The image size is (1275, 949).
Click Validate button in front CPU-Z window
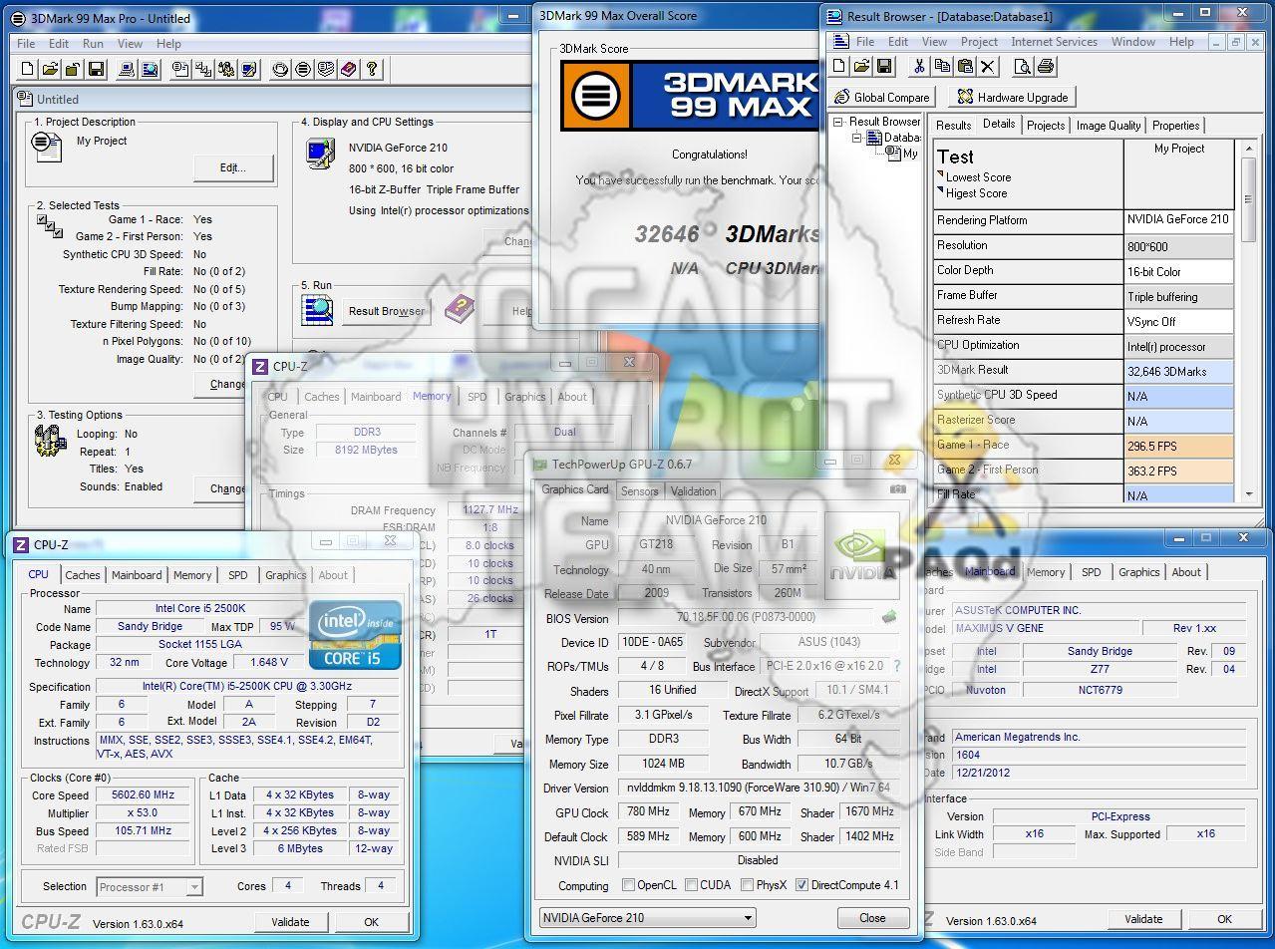click(x=290, y=922)
